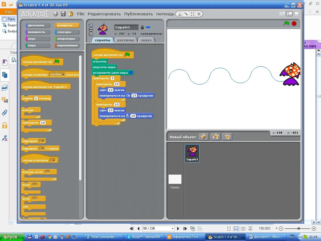Open the dropdown on когда я получу block
321x241 pixels.
coord(52,160)
